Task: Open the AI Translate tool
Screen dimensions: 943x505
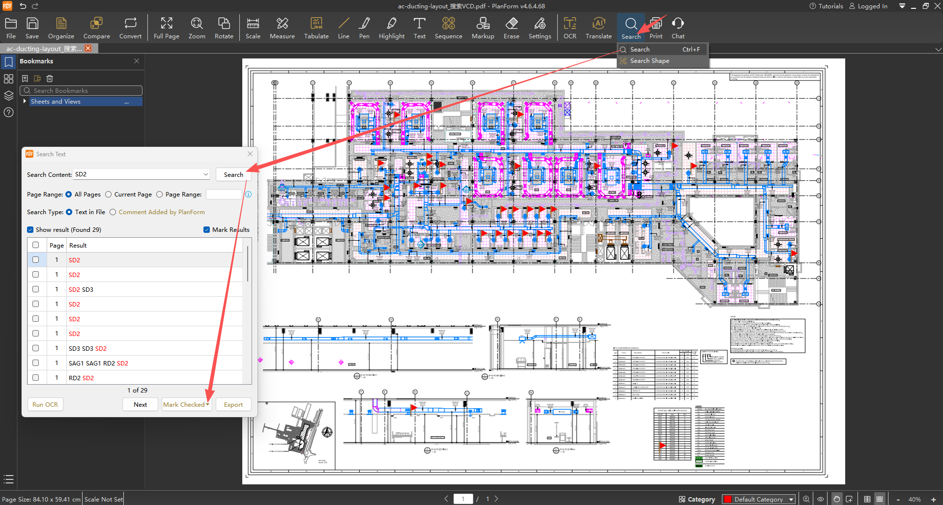Action: click(598, 28)
